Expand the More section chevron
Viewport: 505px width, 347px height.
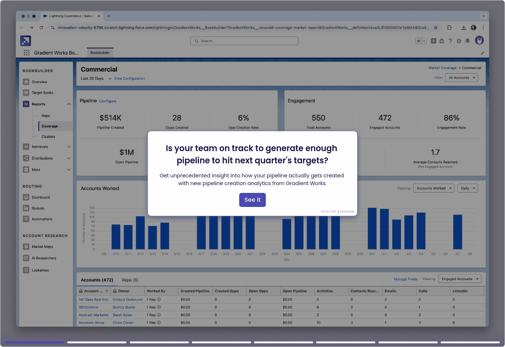69,170
